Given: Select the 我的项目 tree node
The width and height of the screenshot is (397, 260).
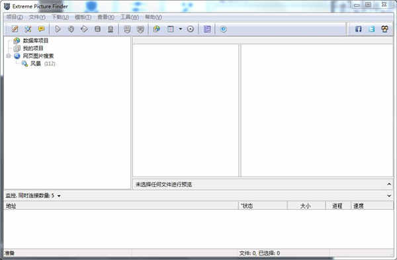Looking at the screenshot, I should (33, 48).
